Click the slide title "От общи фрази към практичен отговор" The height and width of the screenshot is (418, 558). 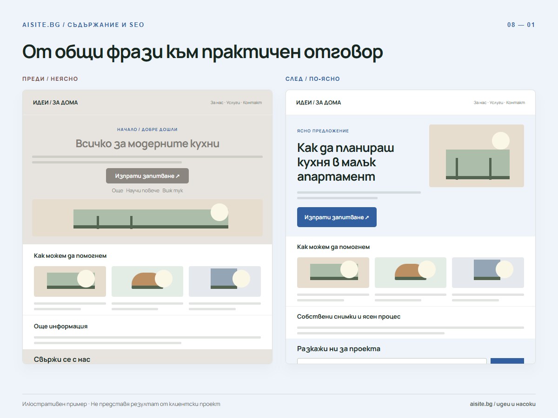[x=202, y=52]
